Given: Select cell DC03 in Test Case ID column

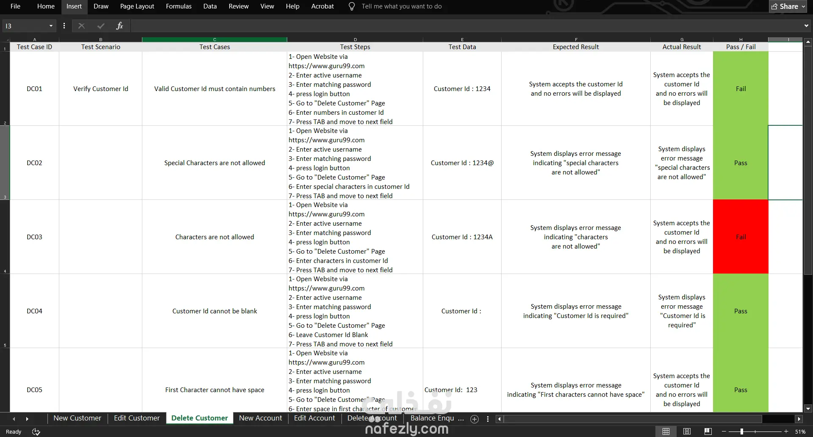Looking at the screenshot, I should click(34, 237).
